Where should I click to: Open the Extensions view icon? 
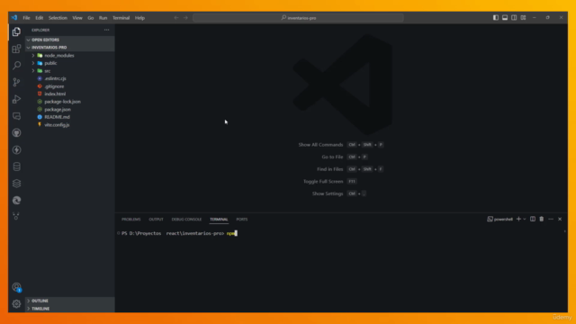[16, 49]
